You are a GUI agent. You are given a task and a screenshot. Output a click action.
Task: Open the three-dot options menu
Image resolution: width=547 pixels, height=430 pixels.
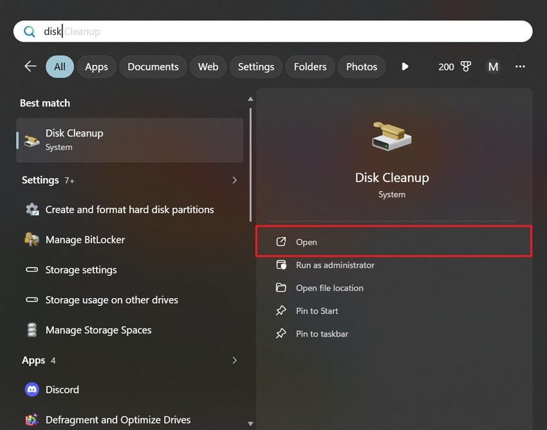[520, 66]
